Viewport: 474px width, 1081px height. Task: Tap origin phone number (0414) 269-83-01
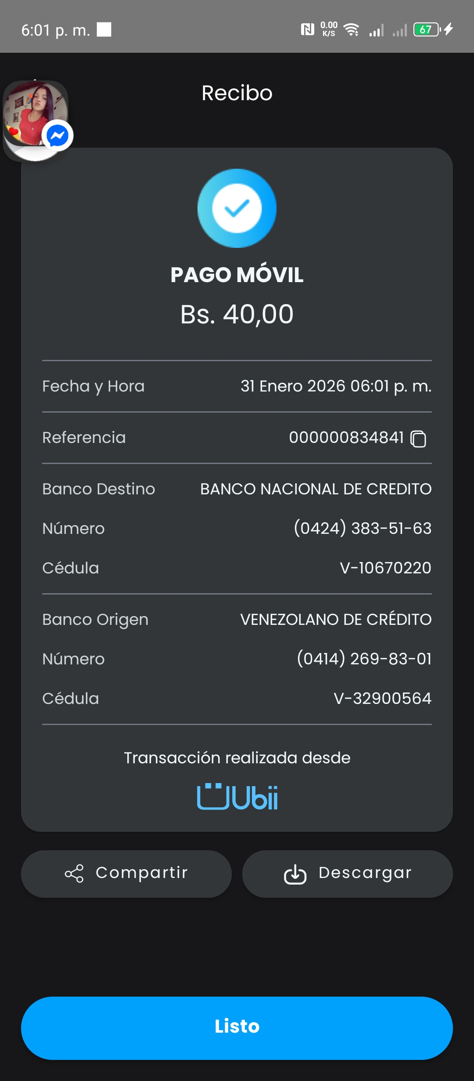(364, 659)
